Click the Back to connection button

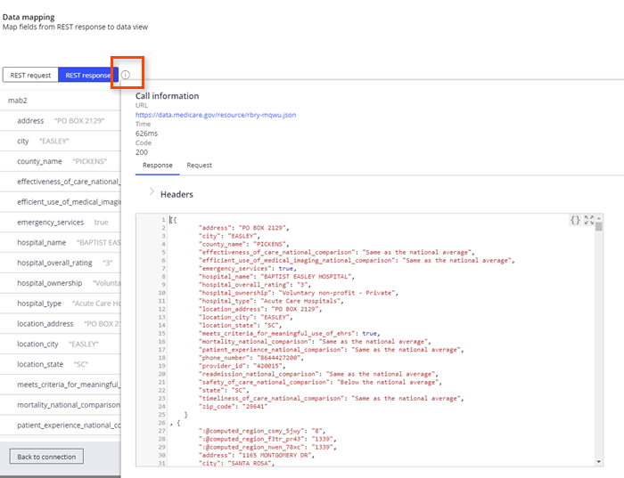point(46,457)
